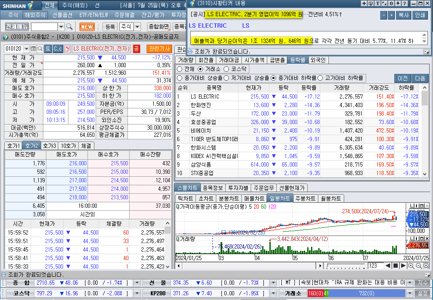Screen dimensions: 433x300
Task: Zoom out the chart with minus magnifier
Action: coord(419,266)
